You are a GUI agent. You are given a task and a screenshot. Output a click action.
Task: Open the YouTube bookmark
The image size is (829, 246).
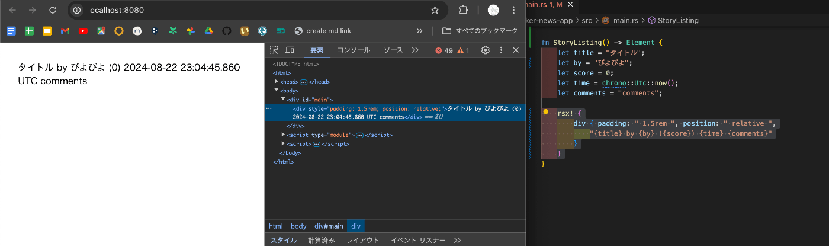(x=83, y=31)
